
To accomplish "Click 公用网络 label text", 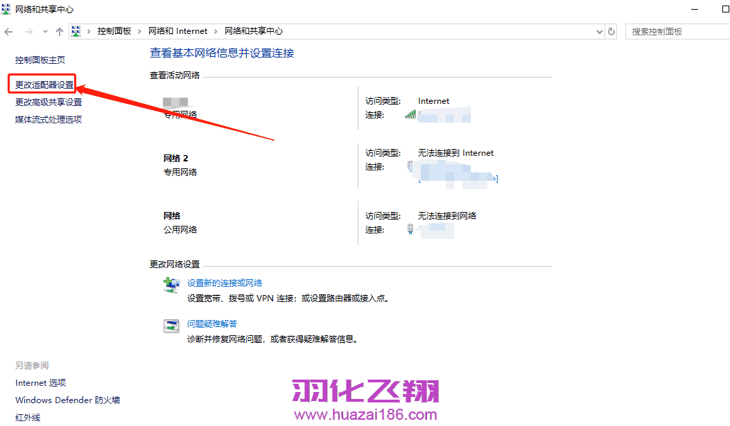I will [x=180, y=230].
